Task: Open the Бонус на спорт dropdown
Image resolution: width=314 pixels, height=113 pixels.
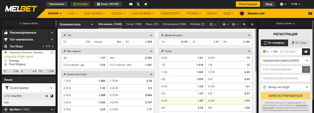Action: pyautogui.click(x=285, y=87)
